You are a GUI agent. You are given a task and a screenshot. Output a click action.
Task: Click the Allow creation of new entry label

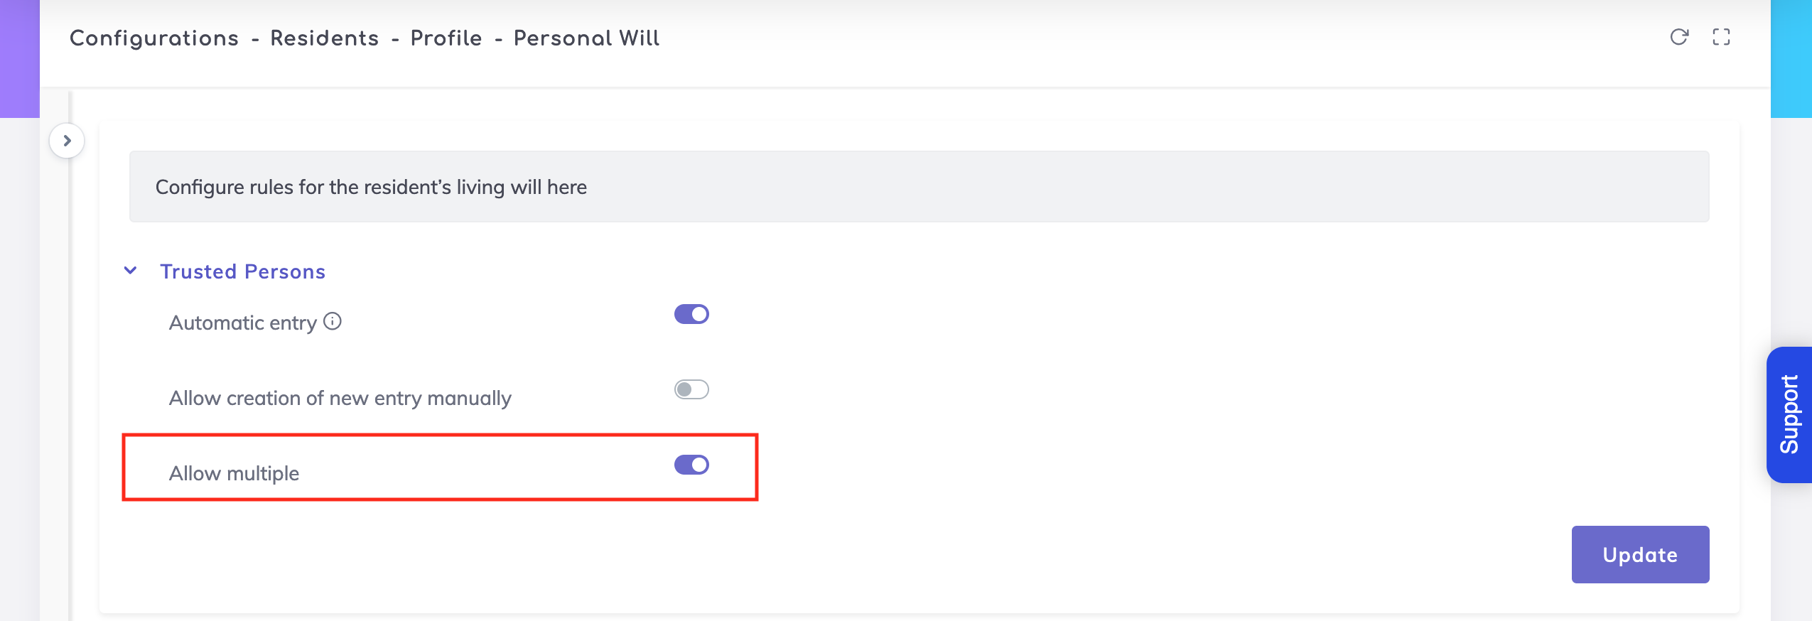pos(340,398)
